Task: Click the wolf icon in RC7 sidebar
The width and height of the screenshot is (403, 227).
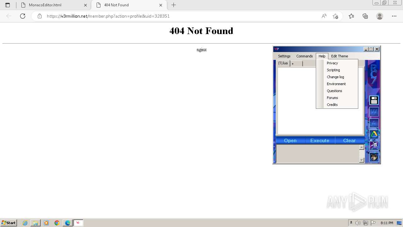Action: coord(374,157)
